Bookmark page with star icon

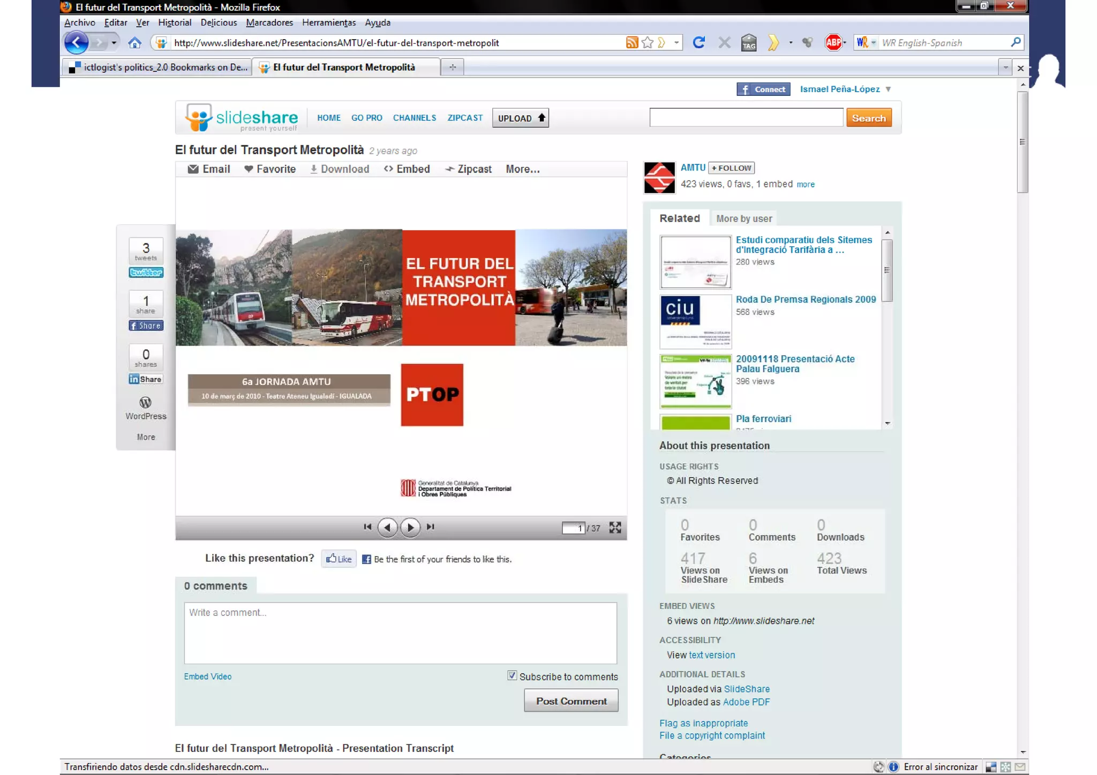(x=648, y=42)
